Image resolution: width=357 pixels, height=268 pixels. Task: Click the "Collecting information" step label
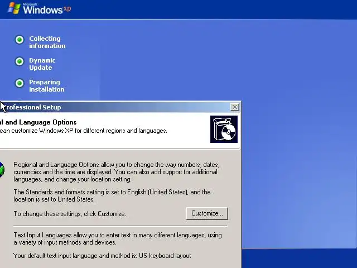pyautogui.click(x=47, y=42)
